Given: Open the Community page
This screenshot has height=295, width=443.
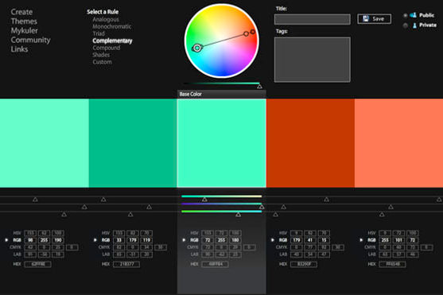Looking at the screenshot, I should click(x=30, y=40).
